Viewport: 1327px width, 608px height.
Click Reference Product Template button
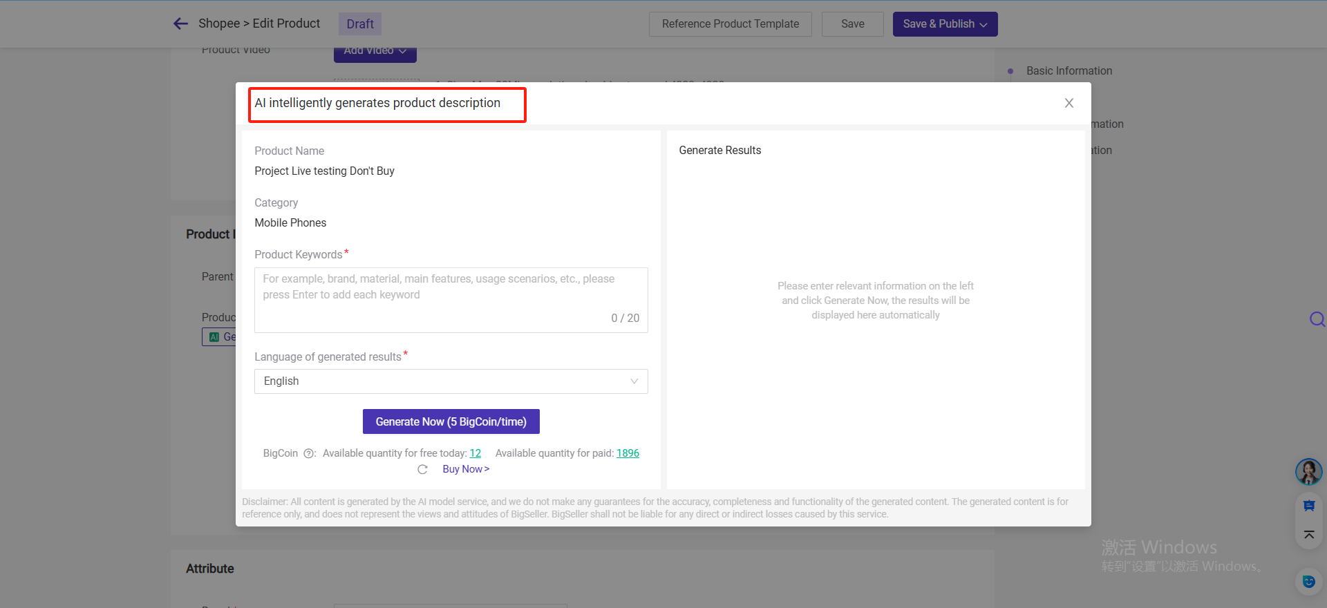[730, 24]
